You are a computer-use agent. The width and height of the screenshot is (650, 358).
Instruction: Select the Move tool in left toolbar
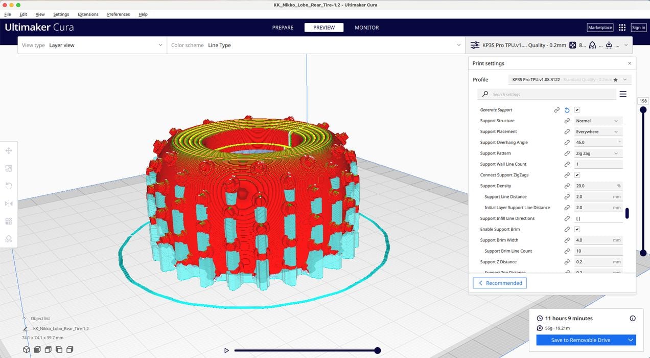[9, 151]
